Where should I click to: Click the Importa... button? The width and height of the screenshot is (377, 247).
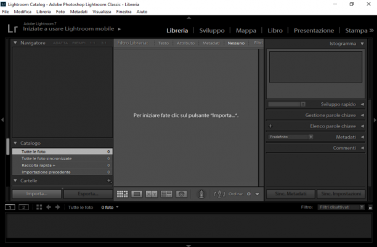coord(36,193)
